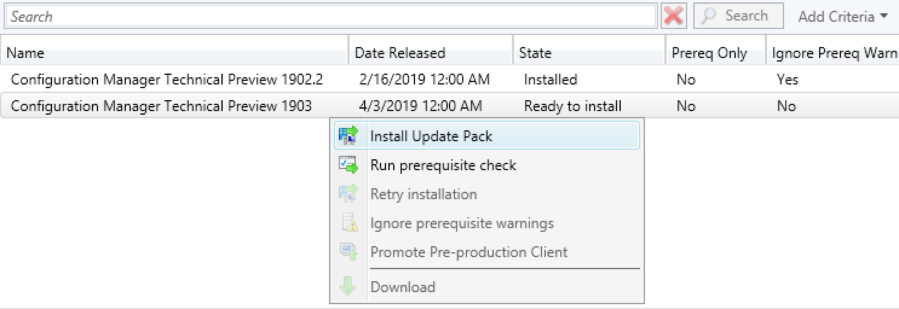Click the Run prerequisite check icon
The height and width of the screenshot is (309, 899).
tap(348, 165)
